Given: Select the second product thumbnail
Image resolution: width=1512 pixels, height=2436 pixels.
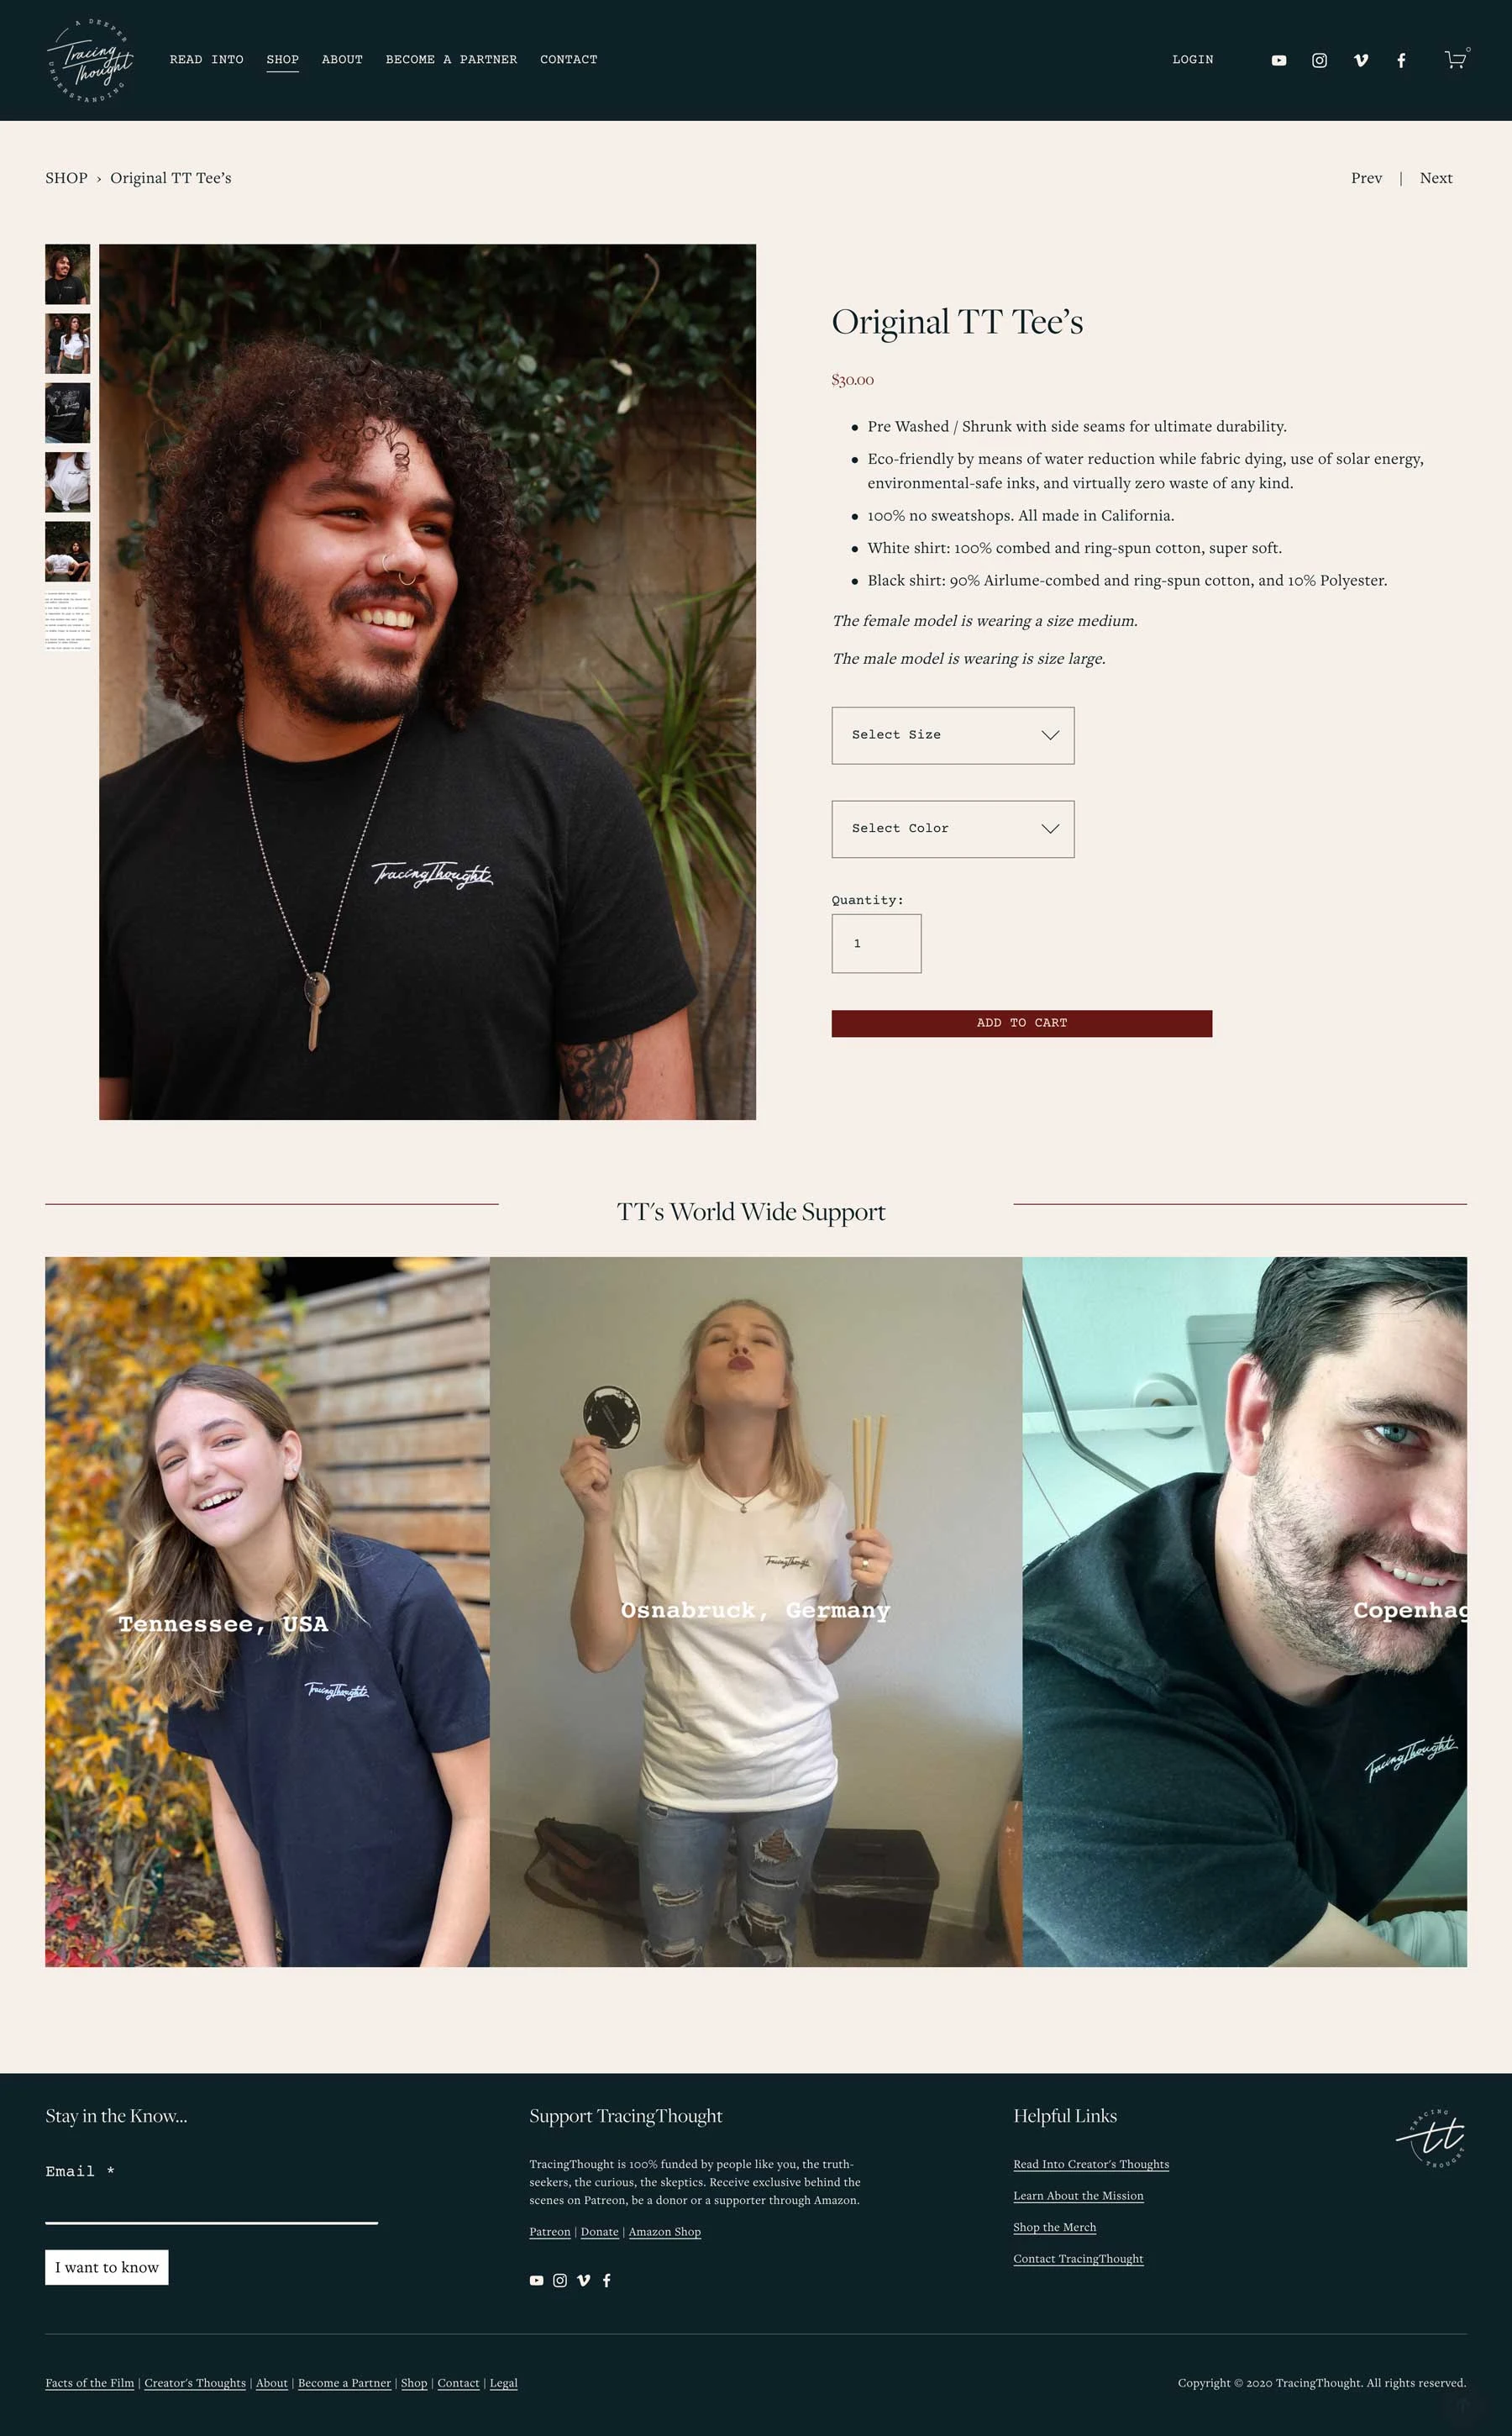Looking at the screenshot, I should tap(67, 343).
